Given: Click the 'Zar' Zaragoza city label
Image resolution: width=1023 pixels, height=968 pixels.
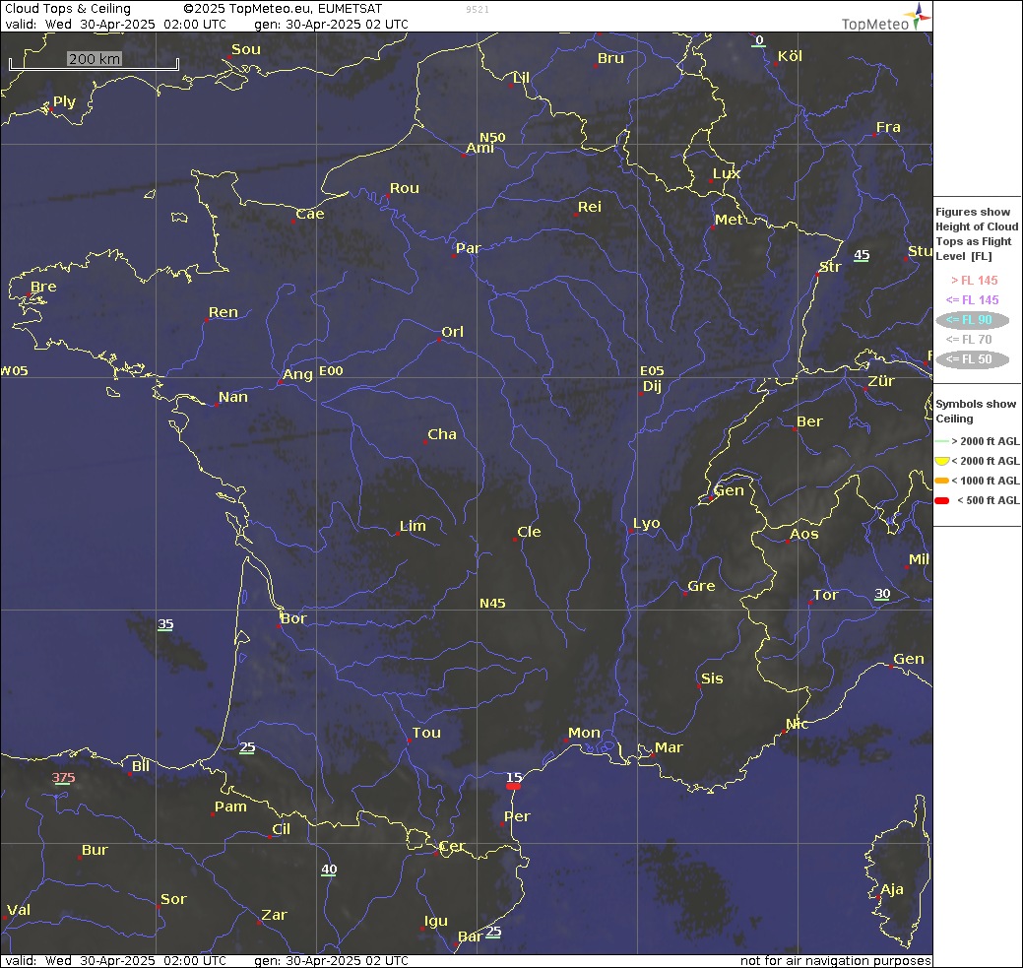Looking at the screenshot, I should [x=274, y=915].
